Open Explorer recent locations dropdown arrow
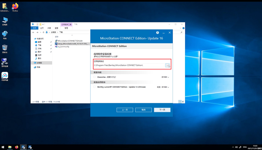 pyautogui.click(x=41, y=32)
